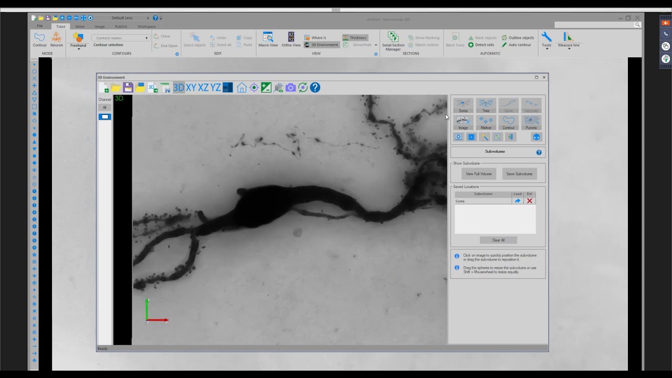Click the Where Is tool

point(315,38)
